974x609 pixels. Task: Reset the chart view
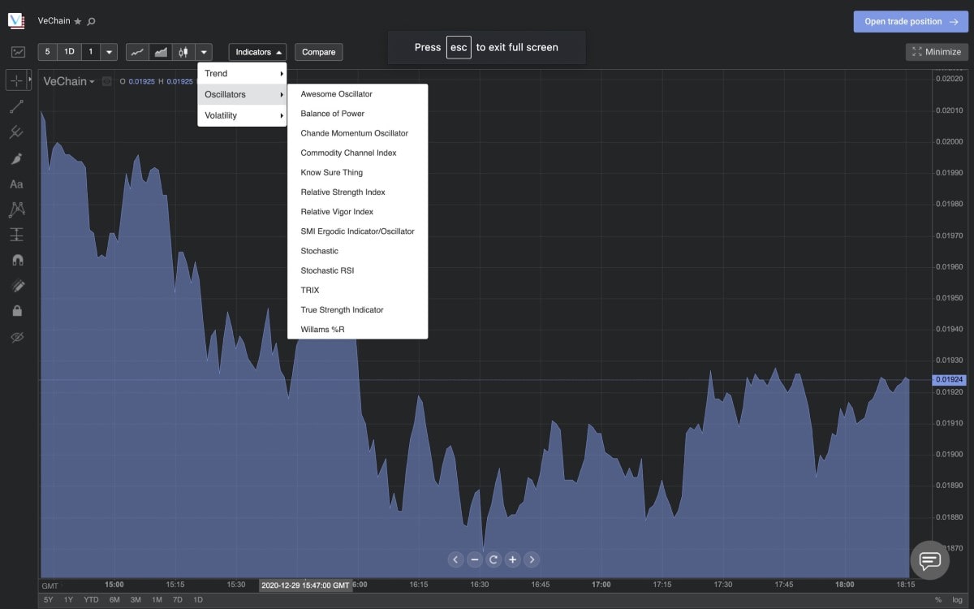493,559
